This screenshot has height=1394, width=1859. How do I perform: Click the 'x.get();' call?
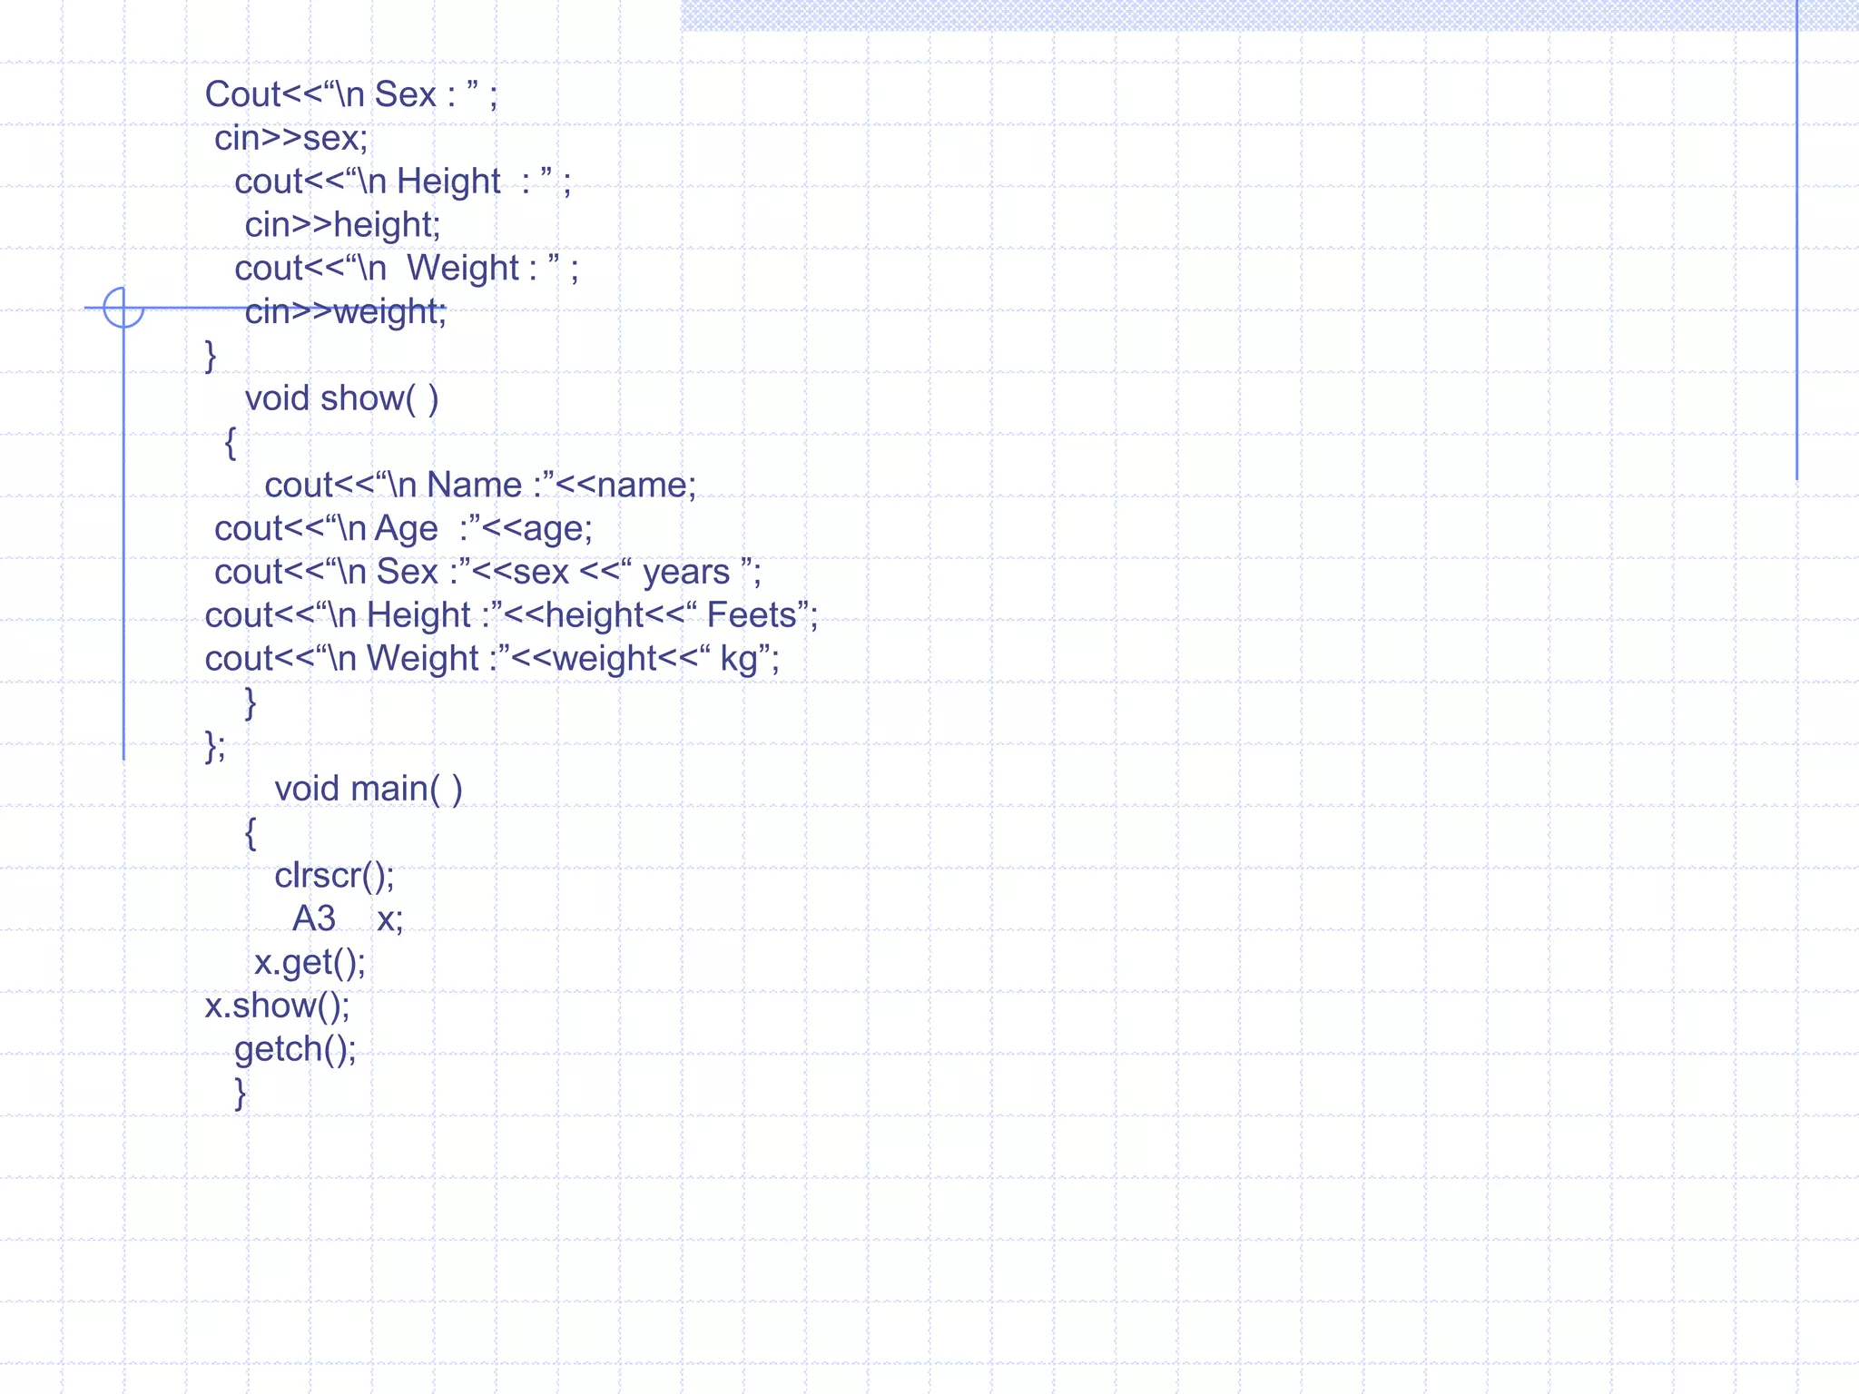pyautogui.click(x=310, y=962)
